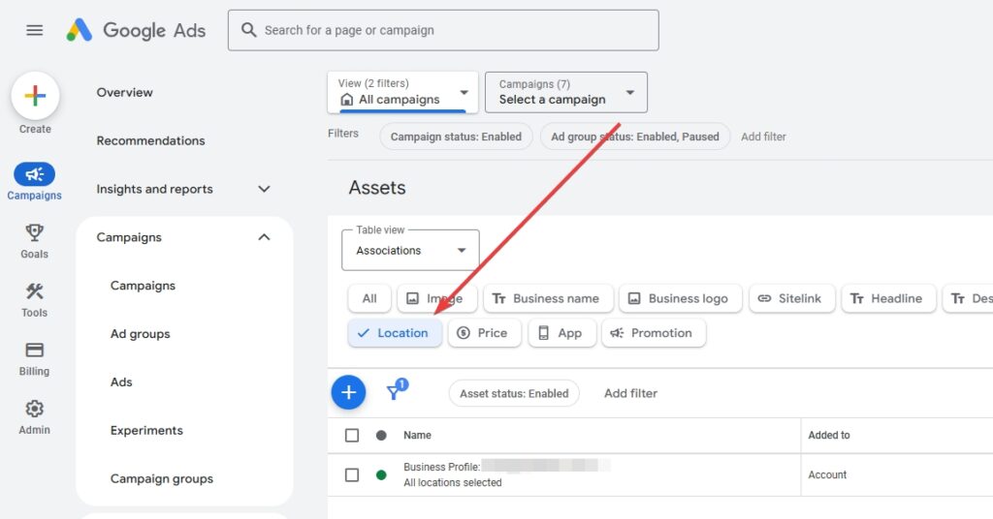Image resolution: width=993 pixels, height=519 pixels.
Task: Select the Image asset type chip
Action: [437, 298]
